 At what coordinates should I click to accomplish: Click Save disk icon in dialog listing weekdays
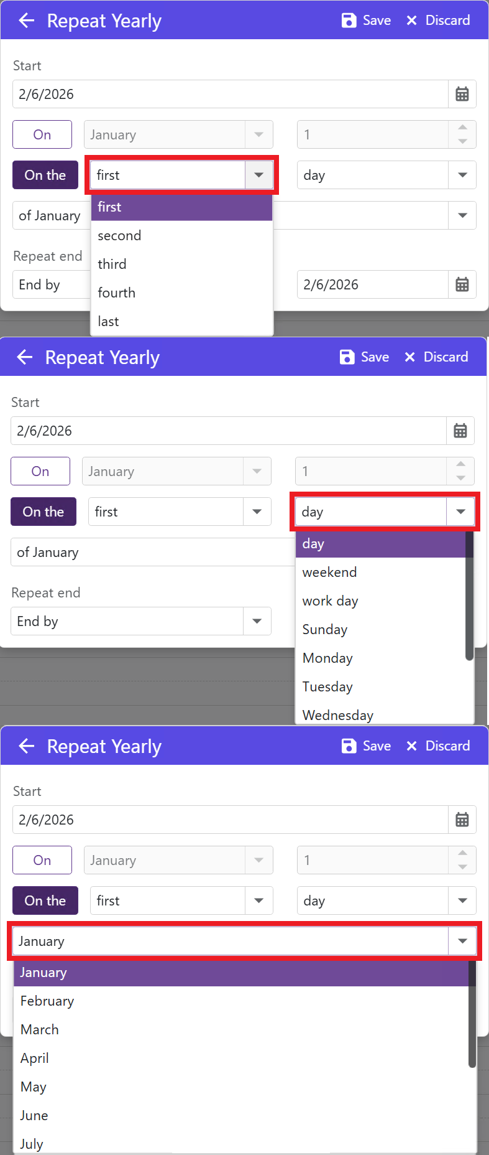click(x=347, y=357)
